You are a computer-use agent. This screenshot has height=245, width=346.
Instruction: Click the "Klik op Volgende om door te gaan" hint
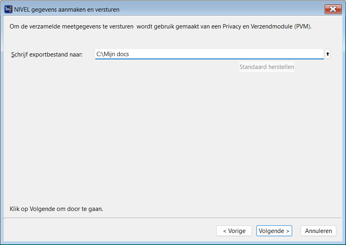click(56, 209)
